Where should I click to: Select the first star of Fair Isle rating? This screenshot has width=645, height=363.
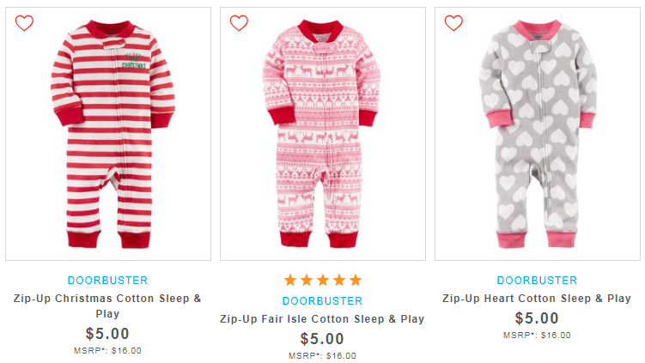[290, 281]
